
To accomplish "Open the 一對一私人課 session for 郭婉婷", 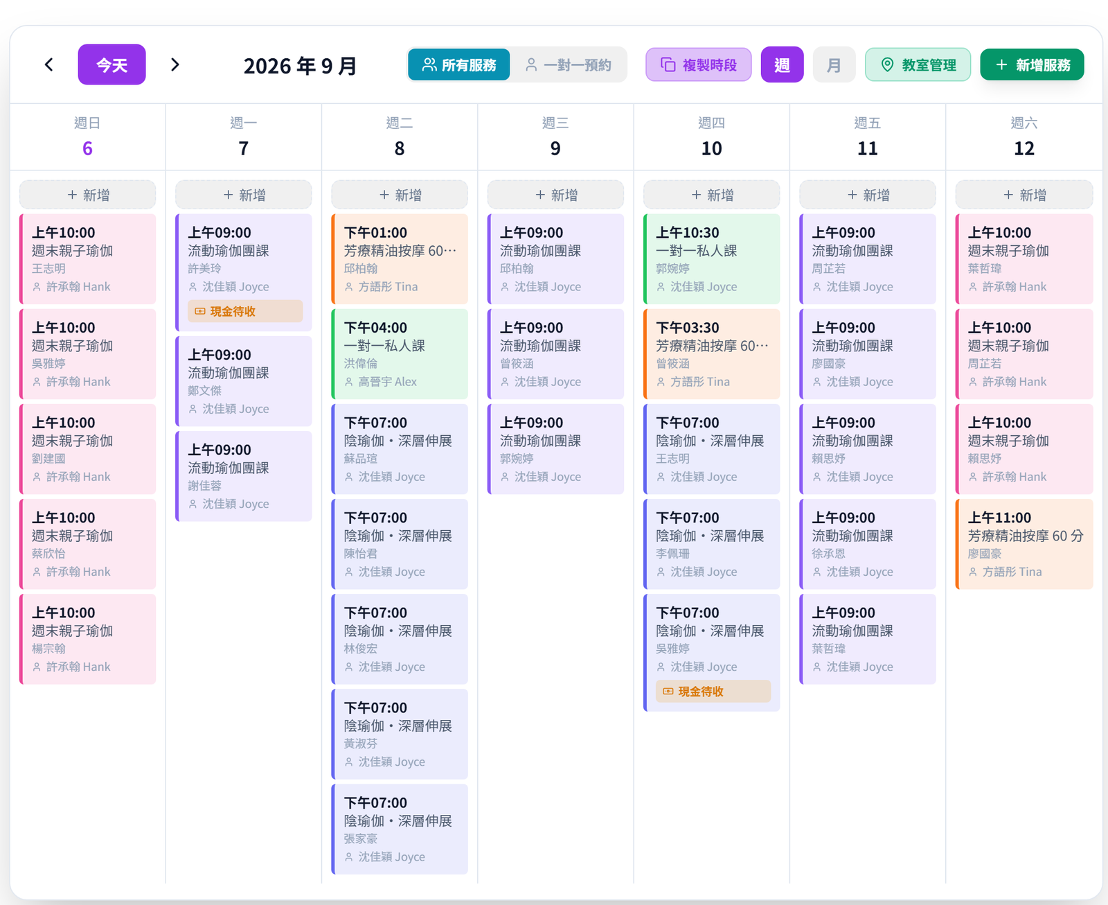I will (x=712, y=259).
